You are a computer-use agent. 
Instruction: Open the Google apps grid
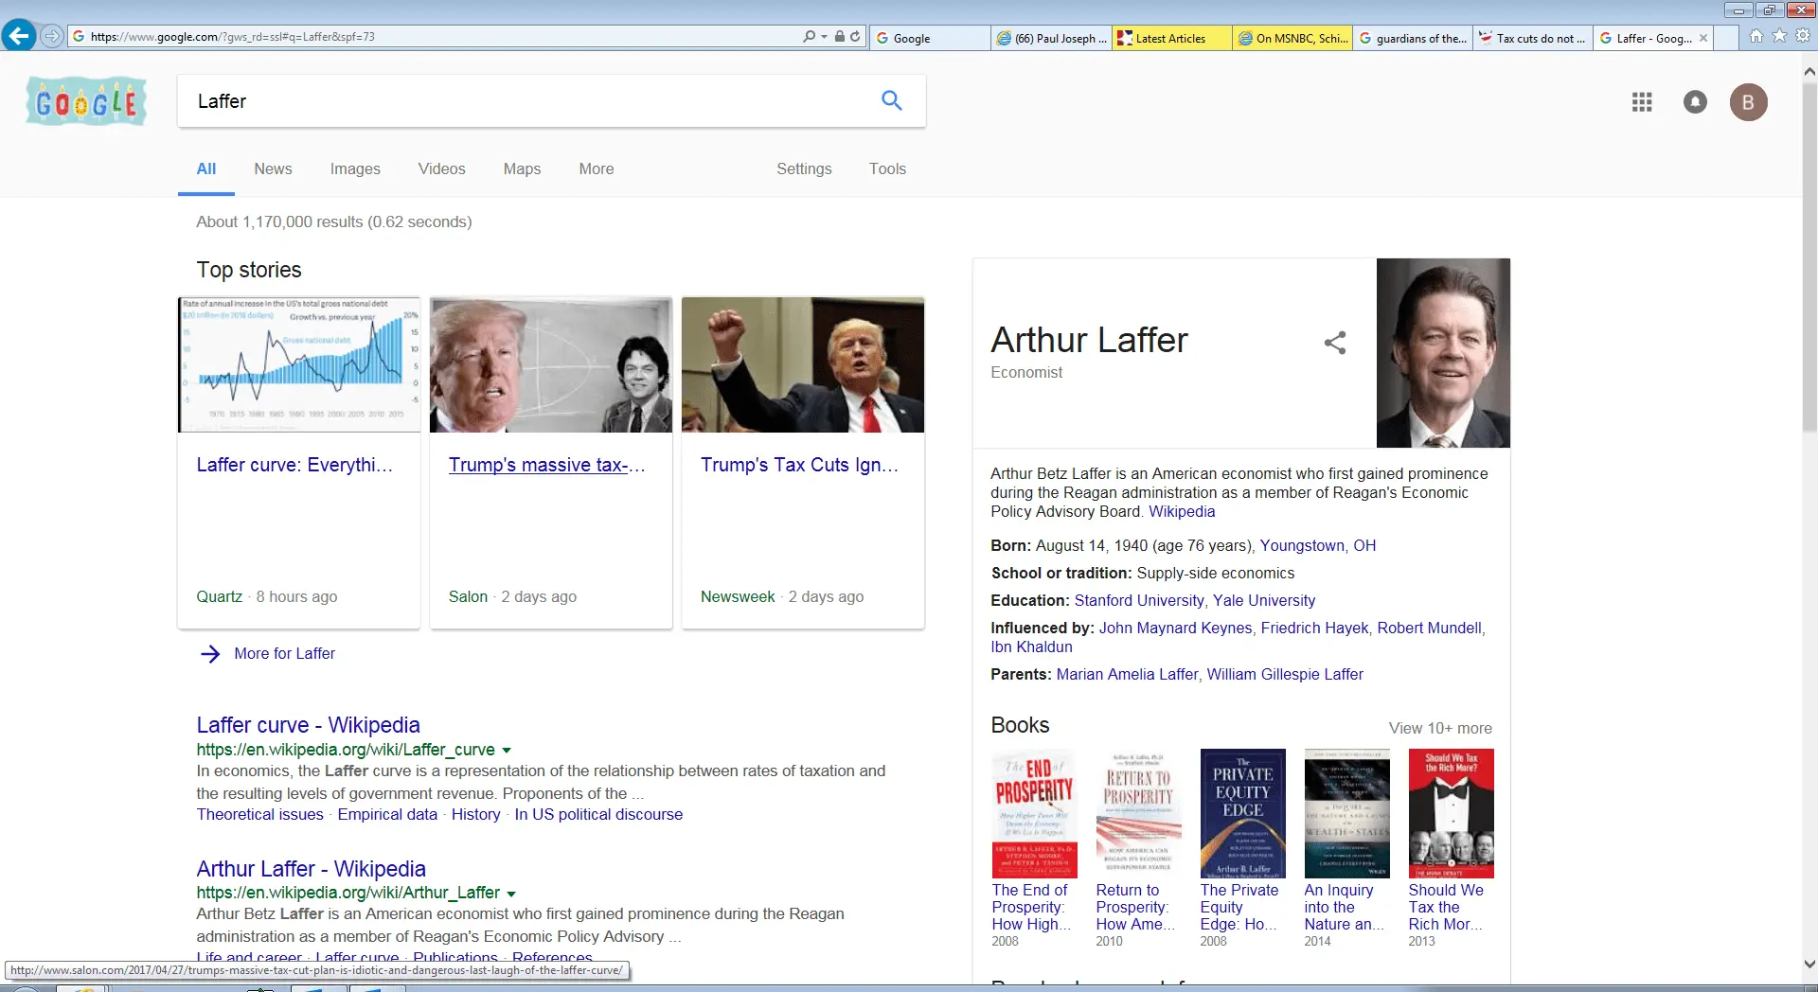1642,102
